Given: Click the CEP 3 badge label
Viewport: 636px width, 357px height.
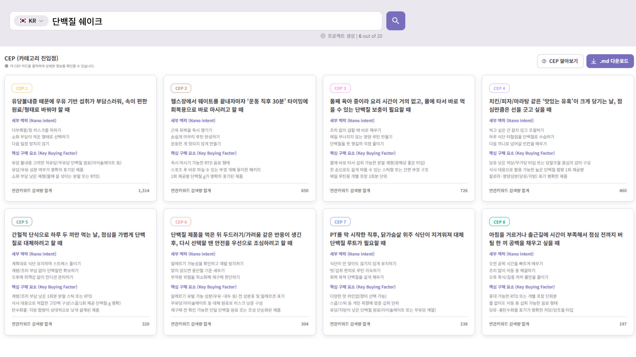Looking at the screenshot, I should point(340,88).
